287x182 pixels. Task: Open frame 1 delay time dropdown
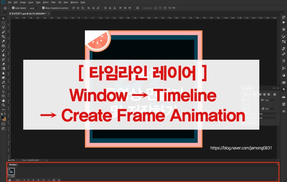click(x=13, y=176)
